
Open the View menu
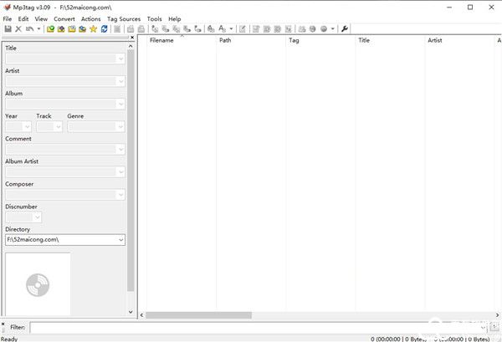[x=41, y=19]
